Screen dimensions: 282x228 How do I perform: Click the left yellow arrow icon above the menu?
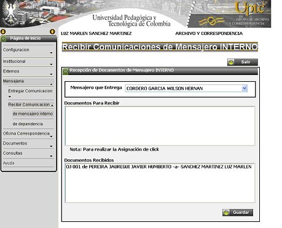pos(3,32)
